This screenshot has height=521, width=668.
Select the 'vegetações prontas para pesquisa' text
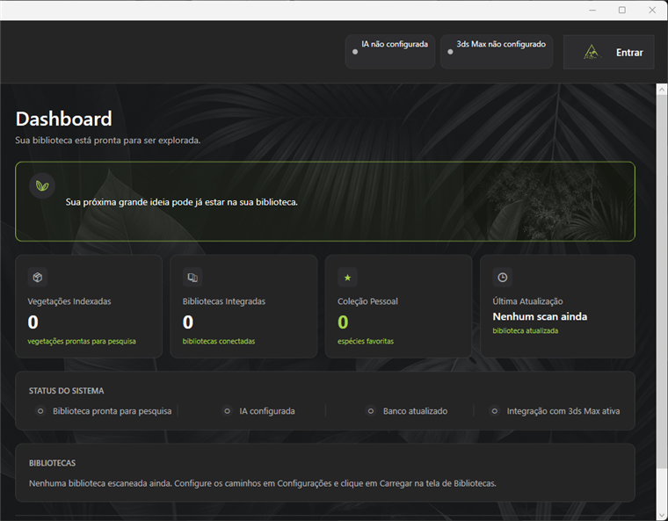(82, 341)
